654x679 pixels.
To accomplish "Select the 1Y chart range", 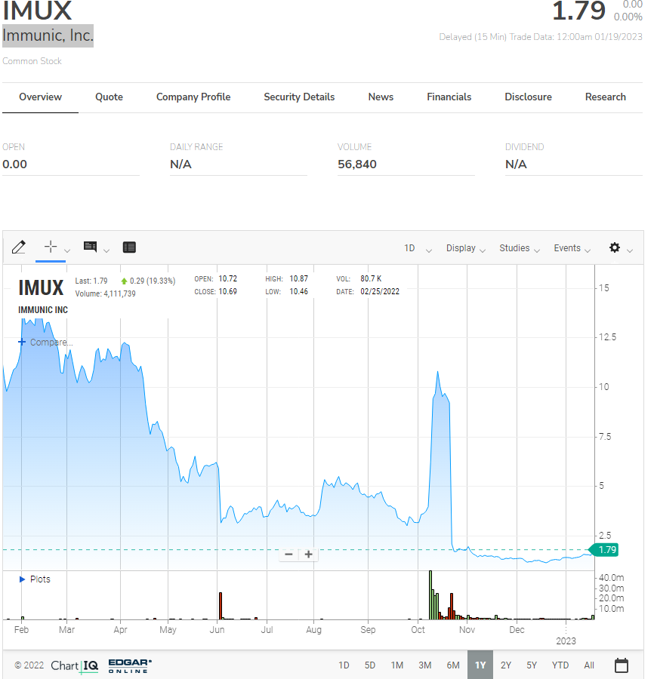I will tap(480, 665).
